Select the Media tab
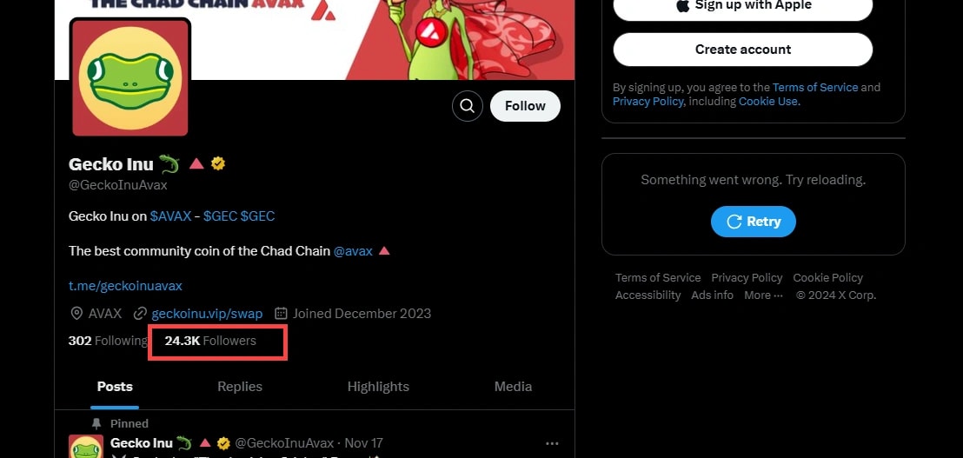Image resolution: width=963 pixels, height=458 pixels. tap(513, 387)
